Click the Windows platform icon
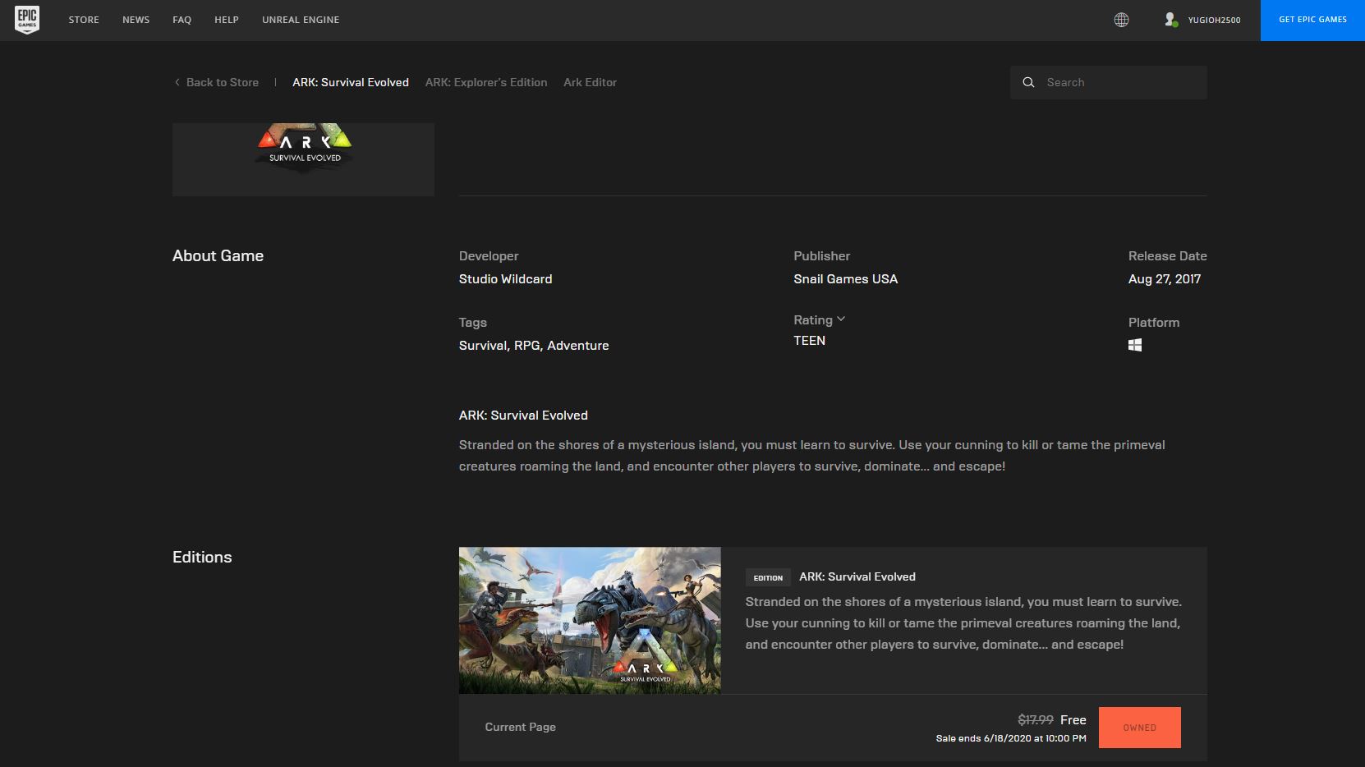Screen dimensions: 1365x767 [1135, 345]
